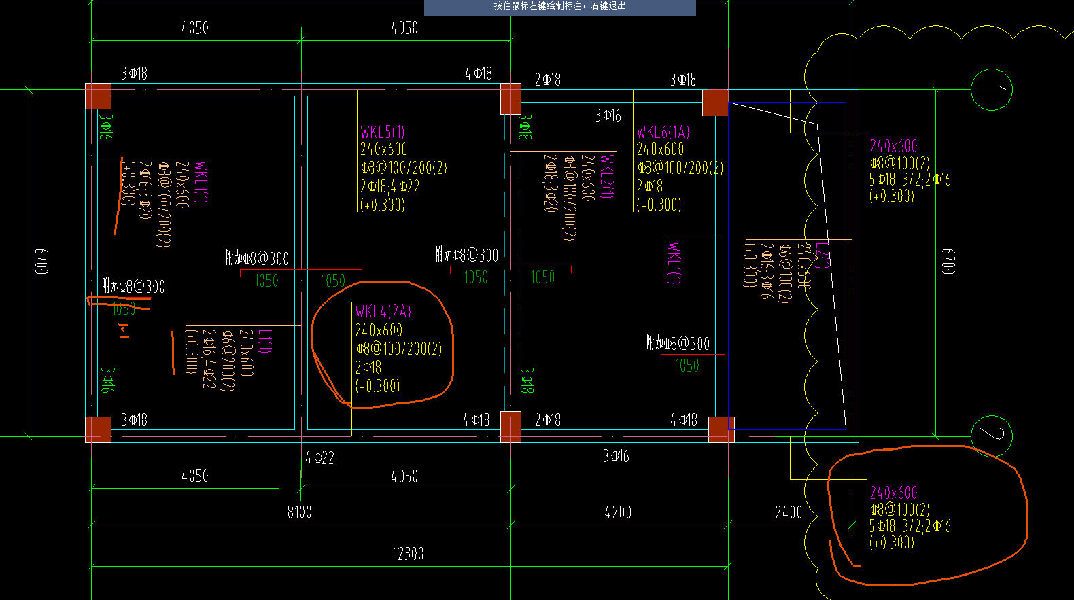Click the 8100 dimension text
This screenshot has width=1074, height=600.
click(x=300, y=512)
